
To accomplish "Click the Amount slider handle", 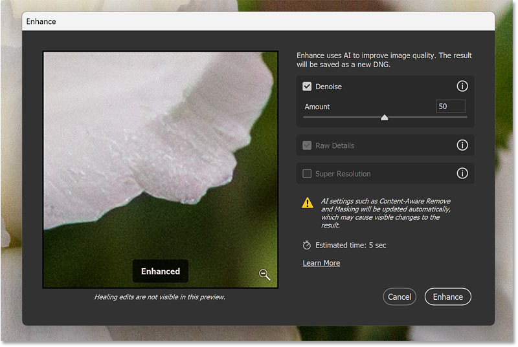I will 385,118.
